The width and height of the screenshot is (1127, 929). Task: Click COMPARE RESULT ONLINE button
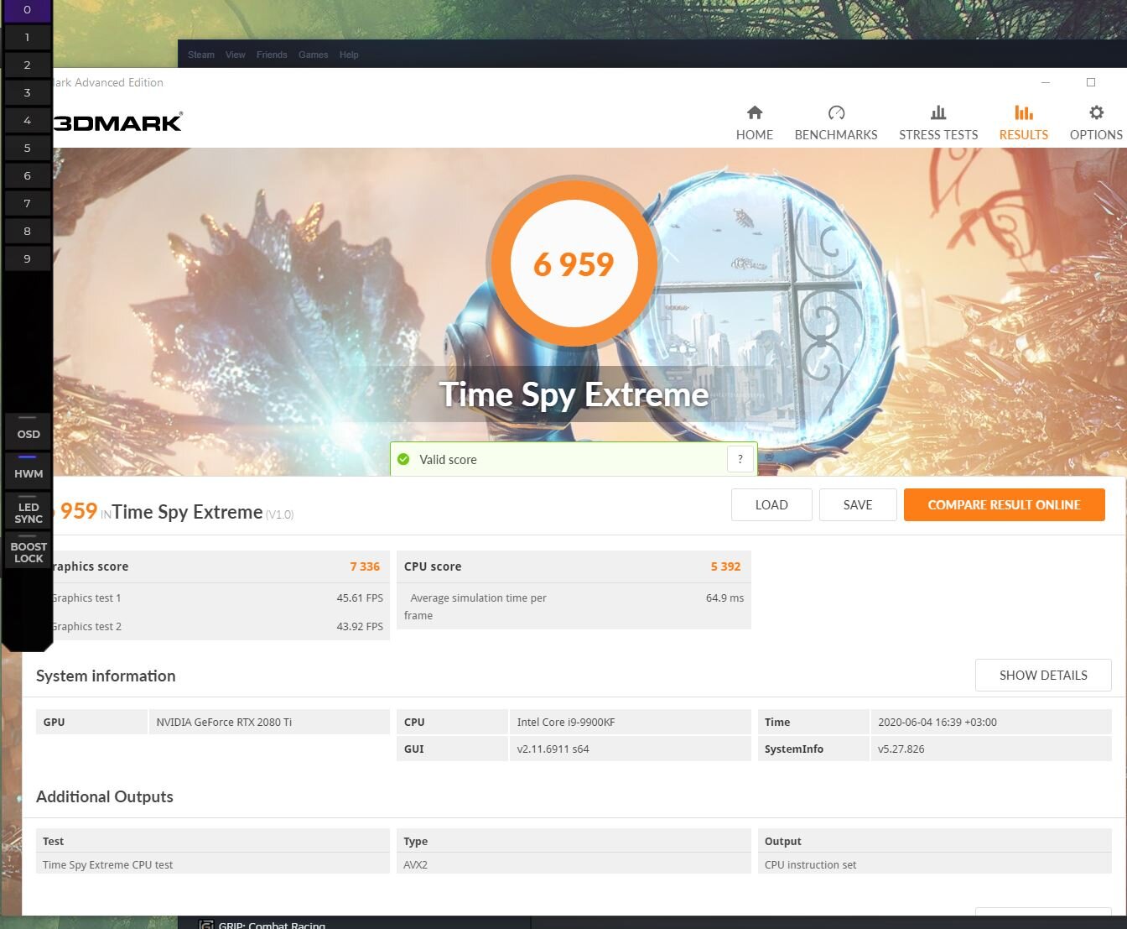point(1004,504)
